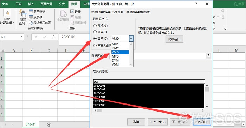Click Edit Links (编辑链接) icon

72,23
